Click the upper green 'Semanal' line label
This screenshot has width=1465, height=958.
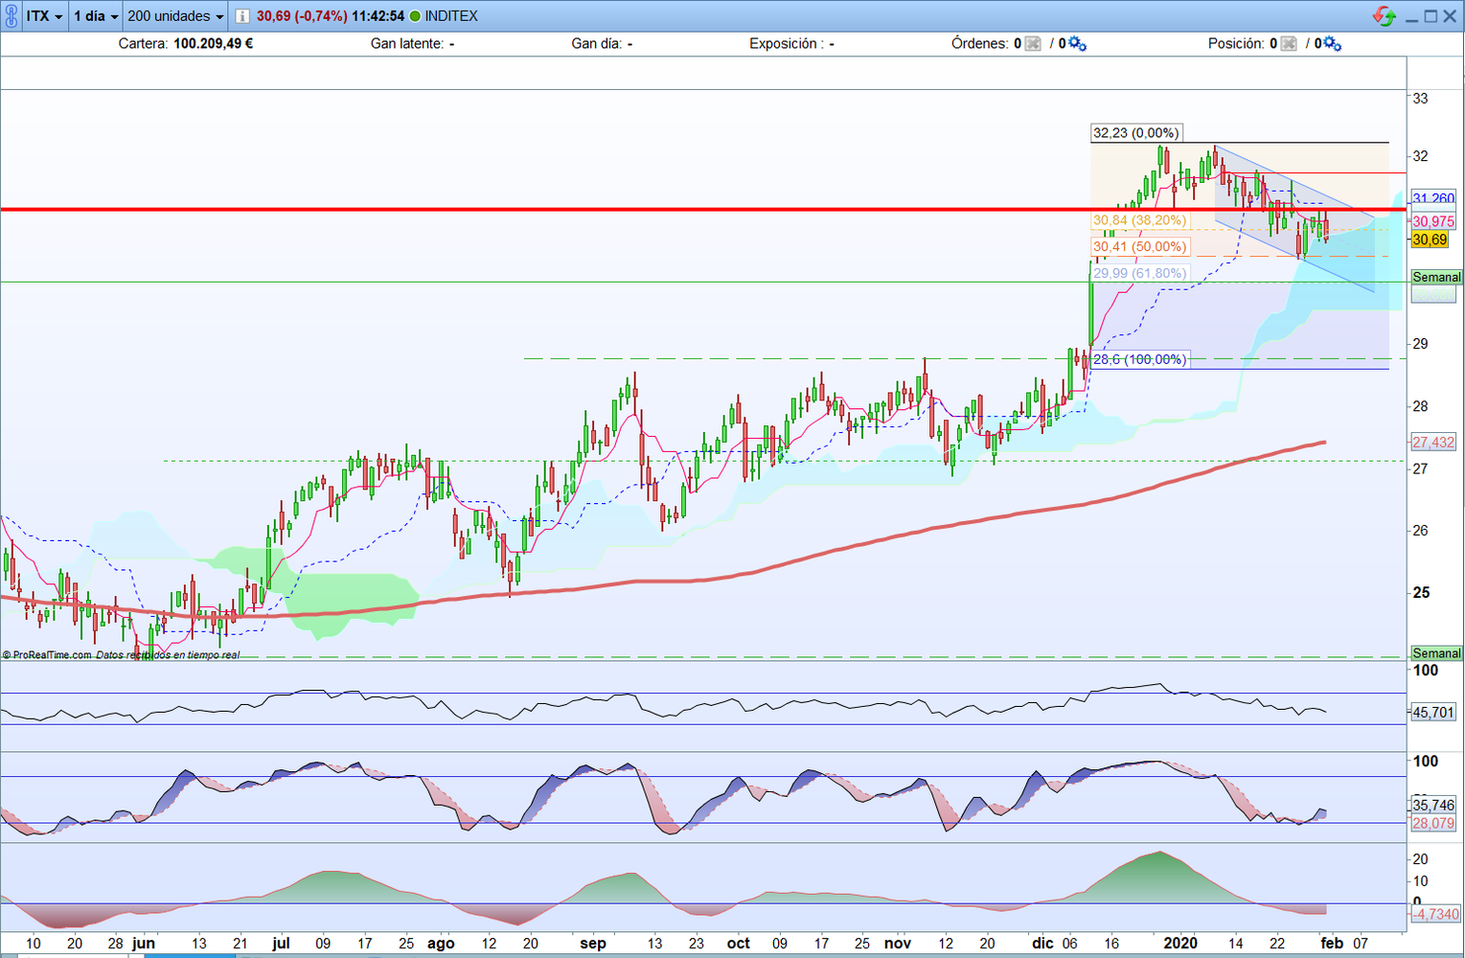tap(1436, 277)
